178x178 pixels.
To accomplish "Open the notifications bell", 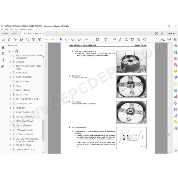I will tap(162, 34).
